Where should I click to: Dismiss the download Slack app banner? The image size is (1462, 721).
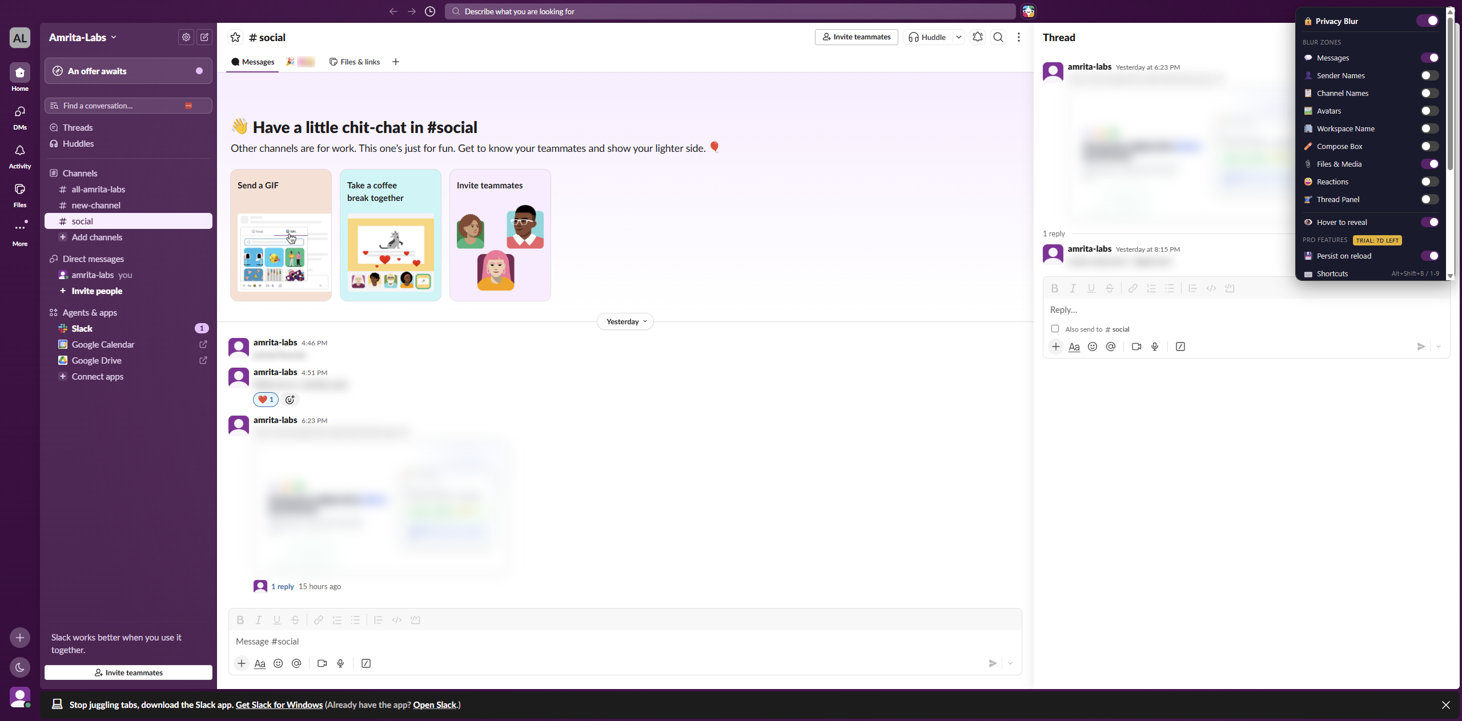[x=1445, y=705]
